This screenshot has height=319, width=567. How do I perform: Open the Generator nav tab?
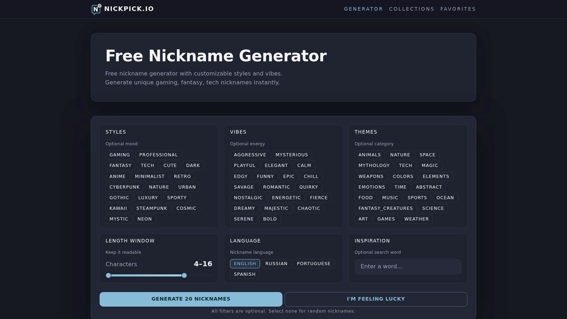coord(363,9)
